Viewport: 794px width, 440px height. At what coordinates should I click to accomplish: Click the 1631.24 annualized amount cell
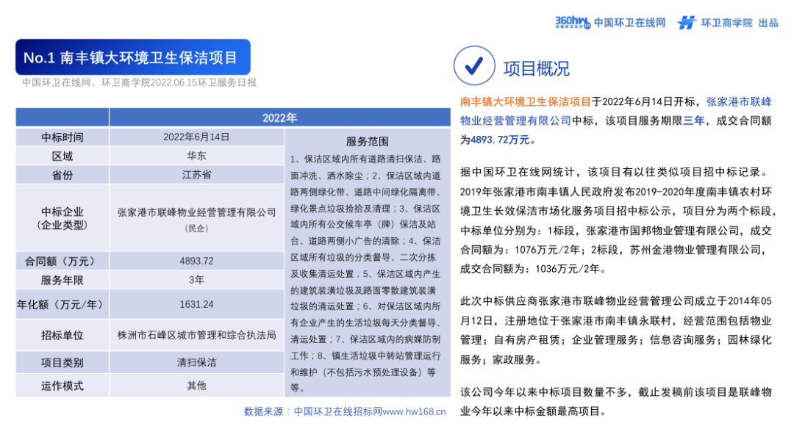(x=196, y=304)
